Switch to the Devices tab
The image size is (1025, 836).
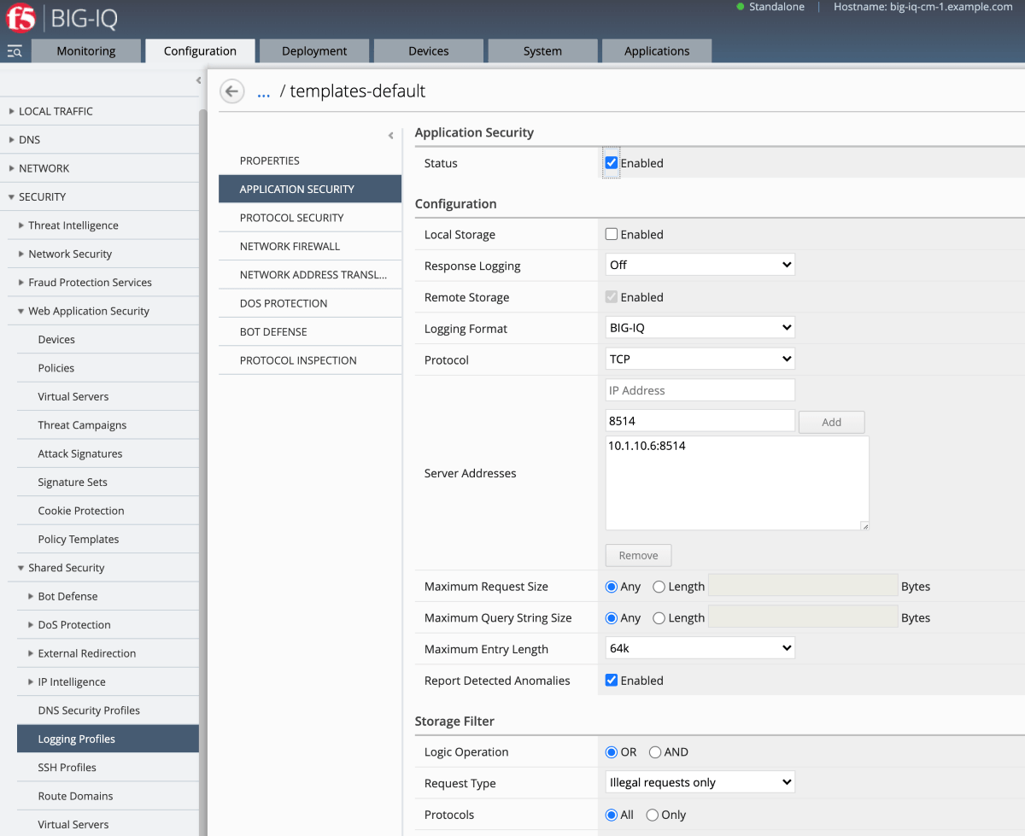[x=429, y=51]
